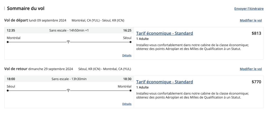Open departure Tarif économique - Standard fare link

click(x=165, y=33)
